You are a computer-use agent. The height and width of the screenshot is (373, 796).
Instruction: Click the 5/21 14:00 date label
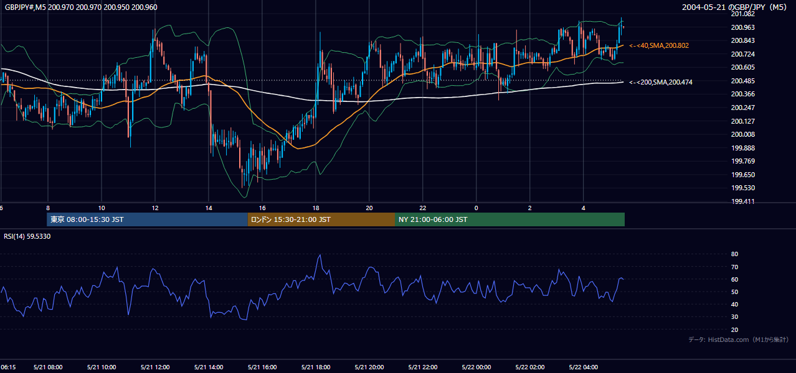coord(209,367)
